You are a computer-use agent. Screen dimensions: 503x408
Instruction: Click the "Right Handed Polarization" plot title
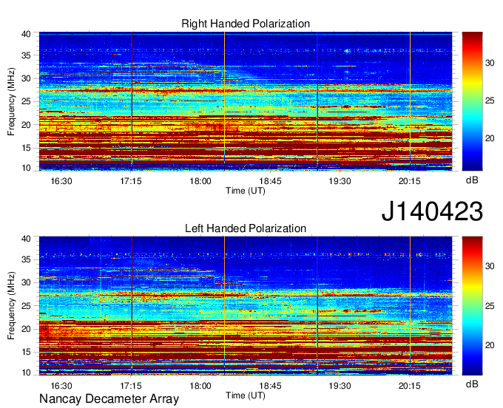(246, 24)
